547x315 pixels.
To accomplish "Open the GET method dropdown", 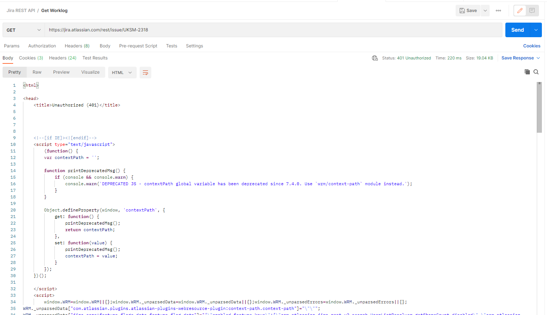I will [x=24, y=30].
